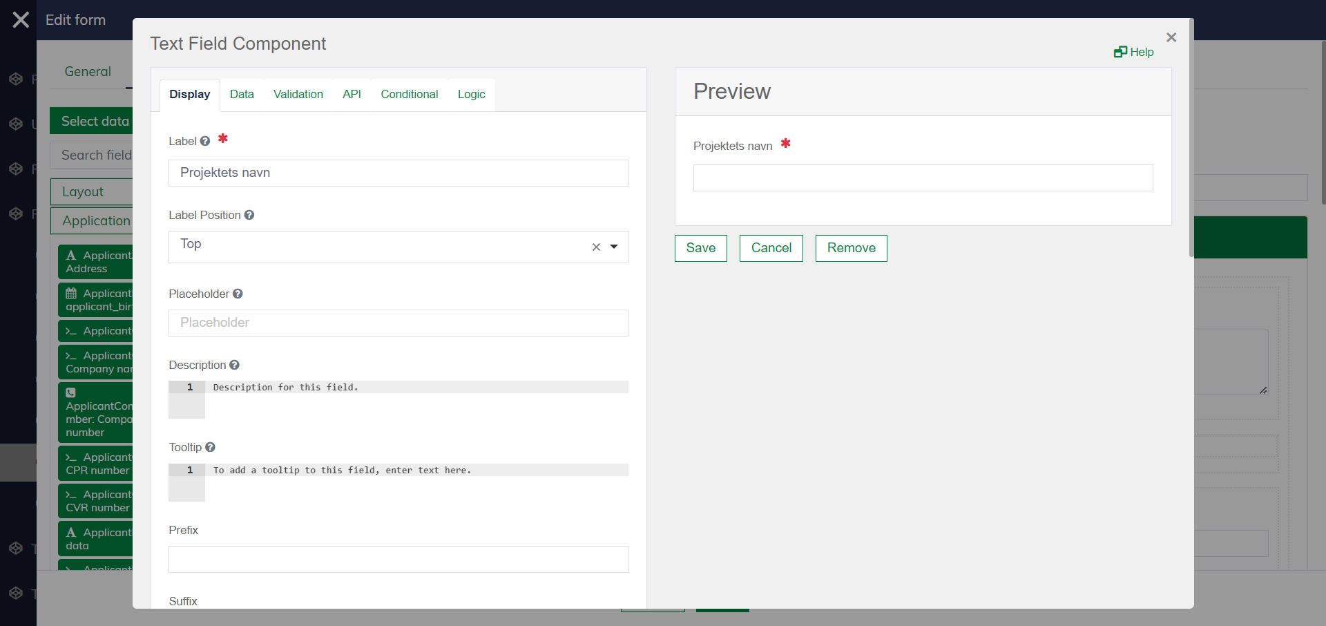Click the Tooltip help icon
The height and width of the screenshot is (626, 1326).
[211, 447]
